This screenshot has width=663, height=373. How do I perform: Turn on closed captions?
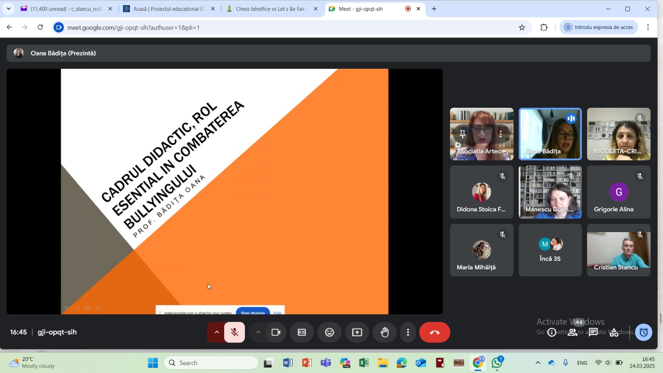pos(302,332)
